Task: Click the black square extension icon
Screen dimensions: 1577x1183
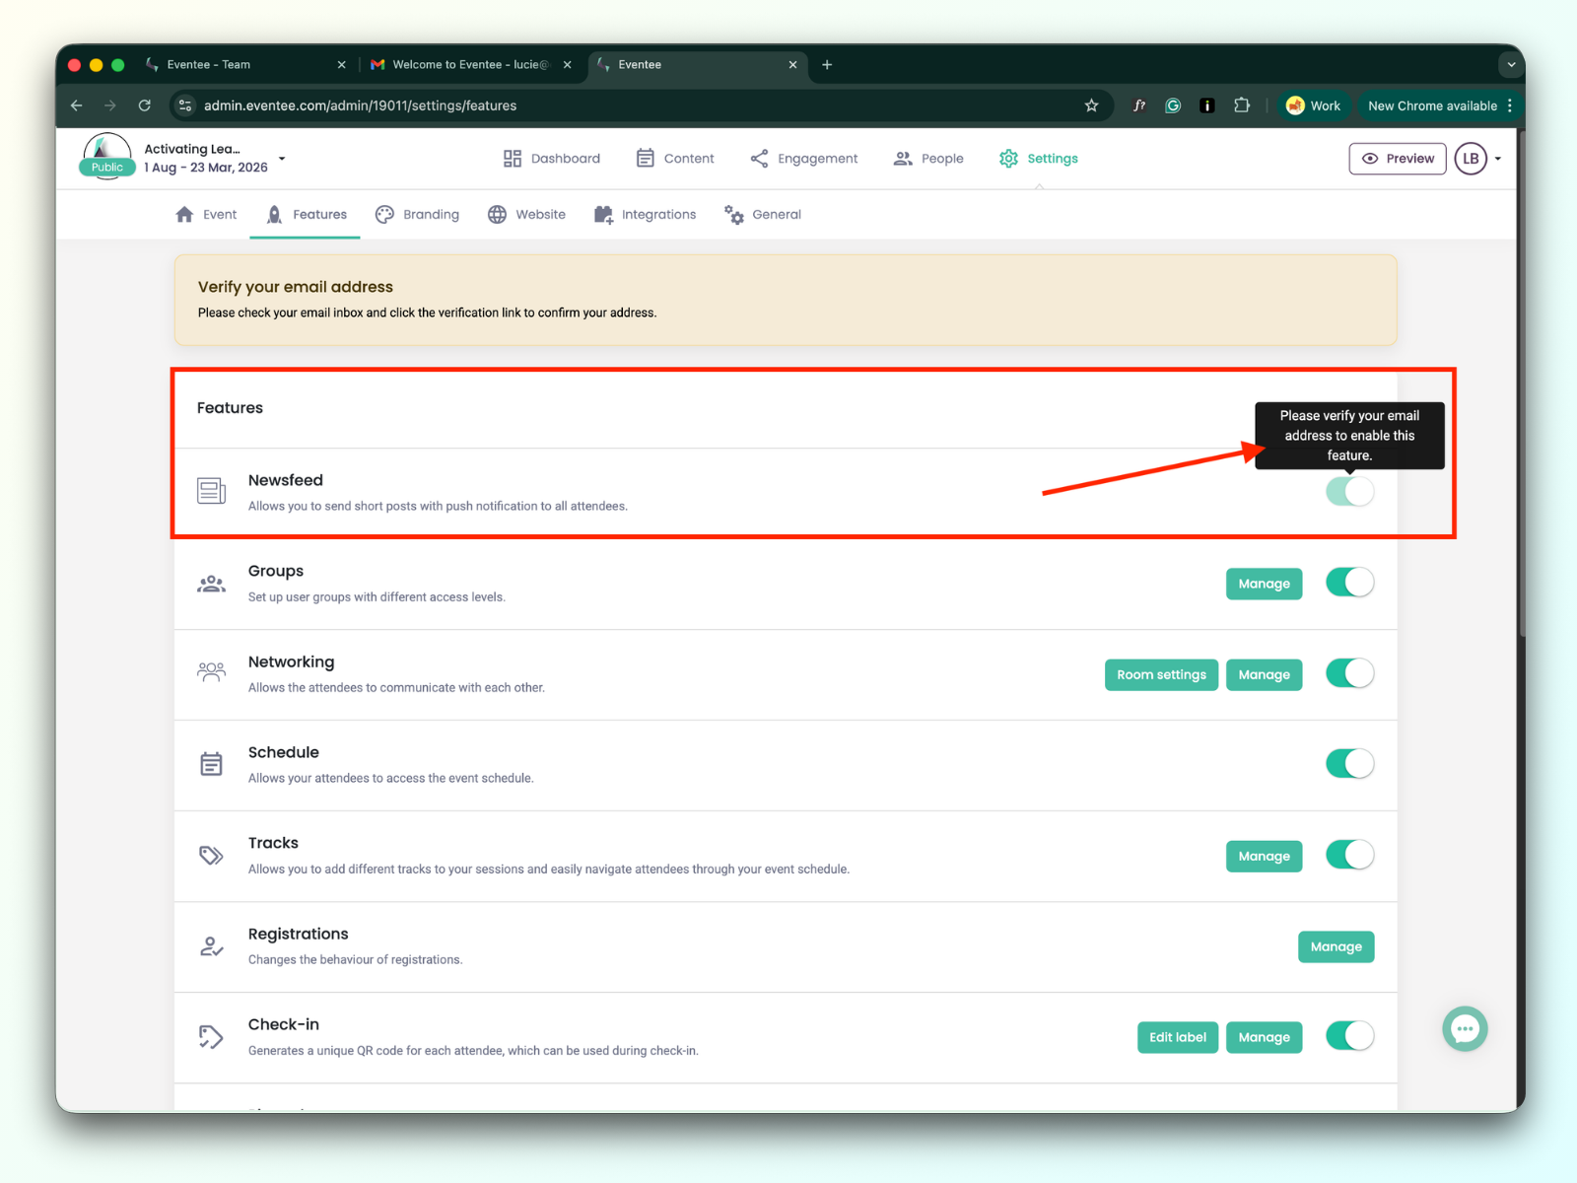Action: [1207, 105]
